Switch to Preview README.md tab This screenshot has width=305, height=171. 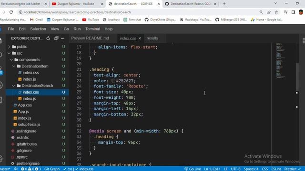click(90, 38)
